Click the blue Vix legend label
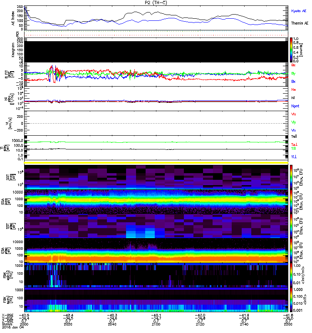Image resolution: width=312 pixels, height=333 pixels. click(x=293, y=130)
